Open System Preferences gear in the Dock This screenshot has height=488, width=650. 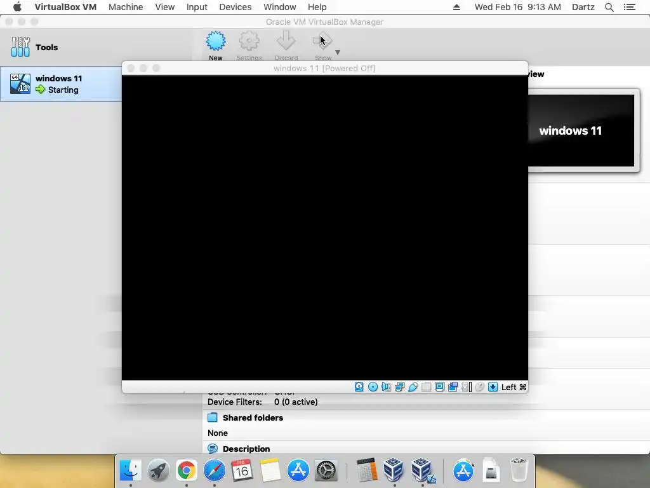click(x=326, y=470)
